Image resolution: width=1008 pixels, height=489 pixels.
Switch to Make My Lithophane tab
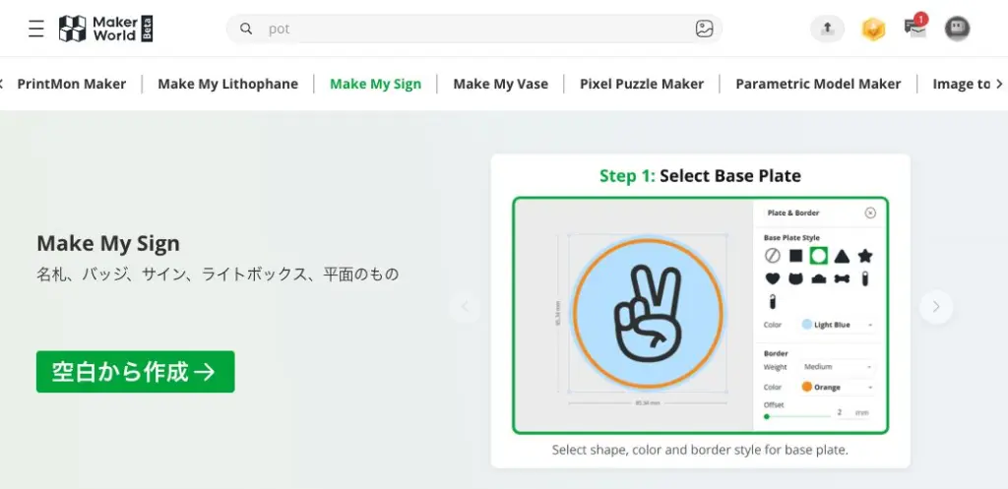coord(227,85)
